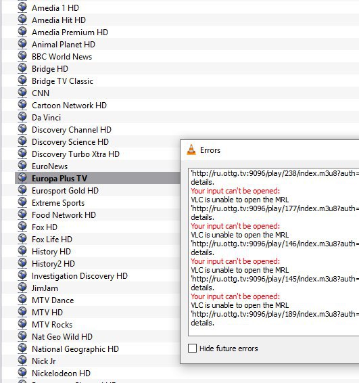The width and height of the screenshot is (359, 383).
Task: Click the globe icon beside Bridge TV Classic
Action: [x=22, y=81]
